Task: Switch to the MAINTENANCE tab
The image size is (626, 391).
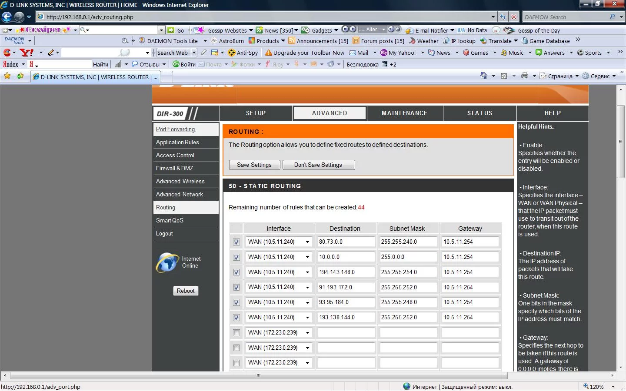Action: [x=405, y=113]
